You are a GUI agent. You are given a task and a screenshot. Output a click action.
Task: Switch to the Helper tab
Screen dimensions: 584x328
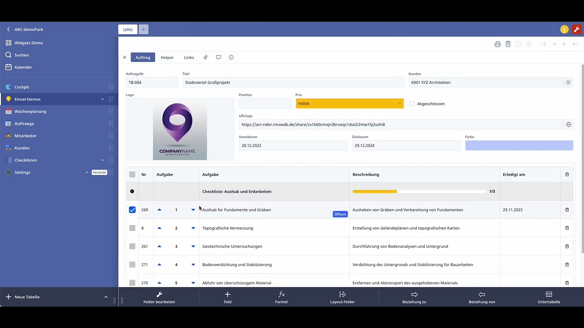pos(167,57)
